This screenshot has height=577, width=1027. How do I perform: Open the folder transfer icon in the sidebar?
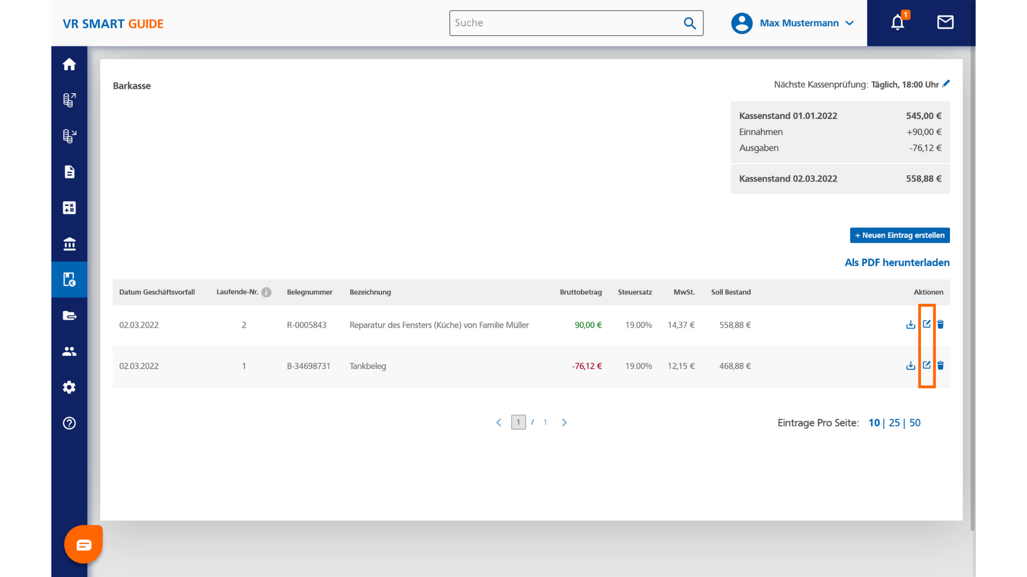(69, 315)
